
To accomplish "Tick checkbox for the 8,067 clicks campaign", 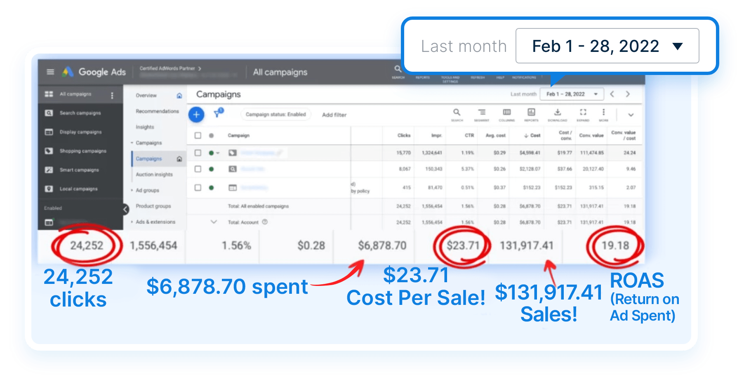I will click(x=198, y=169).
